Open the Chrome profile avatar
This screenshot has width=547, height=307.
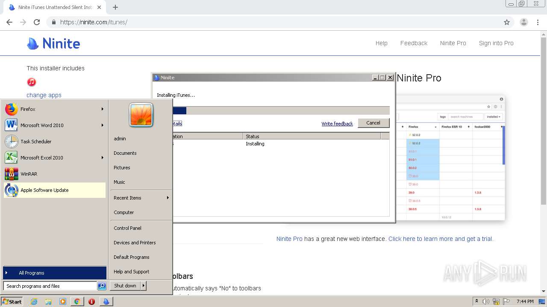pos(524,22)
